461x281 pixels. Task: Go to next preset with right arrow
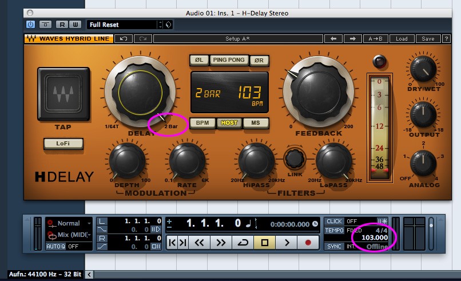click(x=352, y=39)
